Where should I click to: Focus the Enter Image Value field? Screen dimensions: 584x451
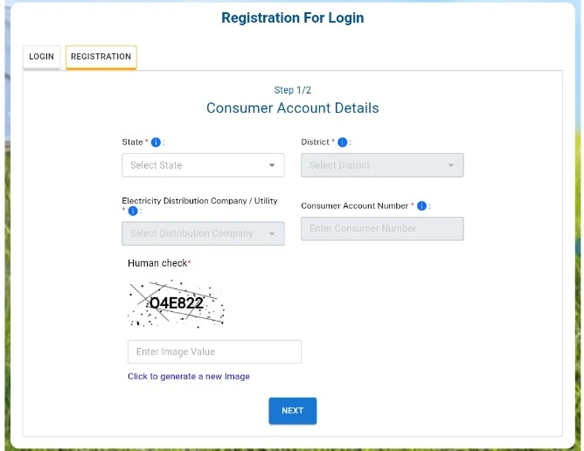click(214, 351)
